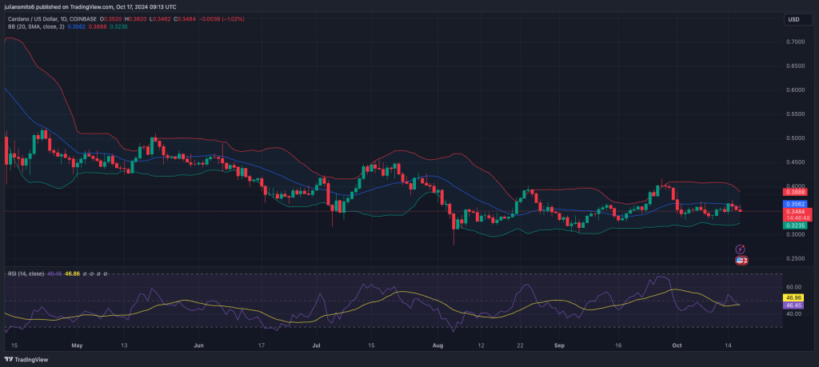Click the red 0.3888 price axis label
819x367 pixels.
click(x=797, y=192)
